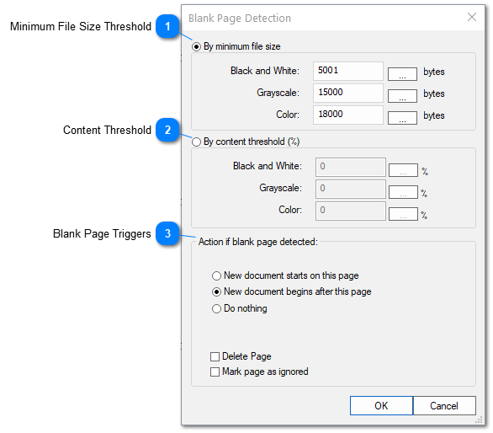Click Grayscale percent field

(x=351, y=189)
